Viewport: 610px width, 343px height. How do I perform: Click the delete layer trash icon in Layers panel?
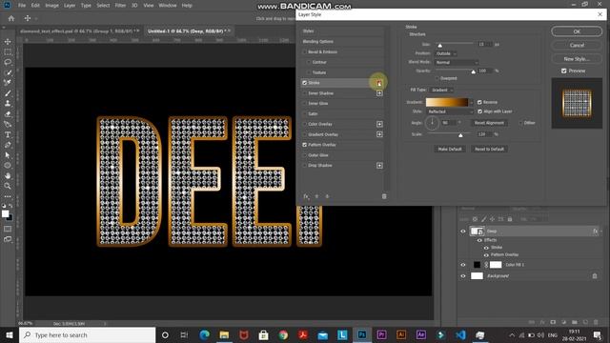click(596, 322)
